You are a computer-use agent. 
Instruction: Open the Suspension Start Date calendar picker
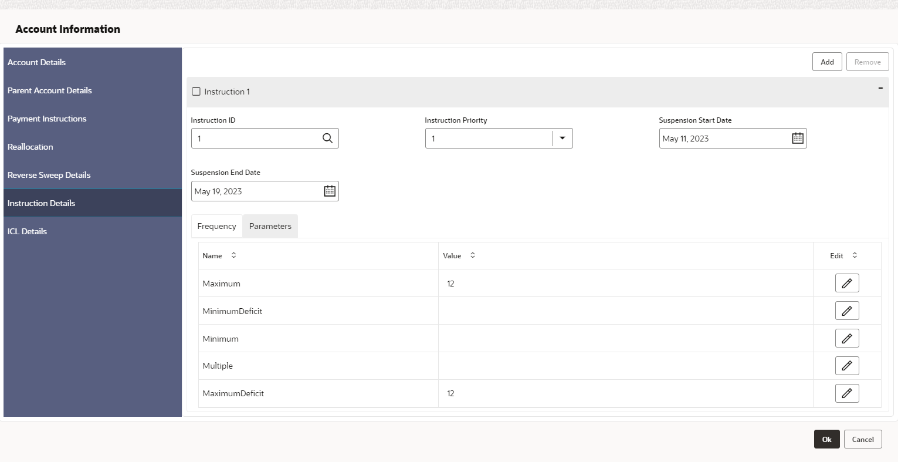(x=798, y=139)
